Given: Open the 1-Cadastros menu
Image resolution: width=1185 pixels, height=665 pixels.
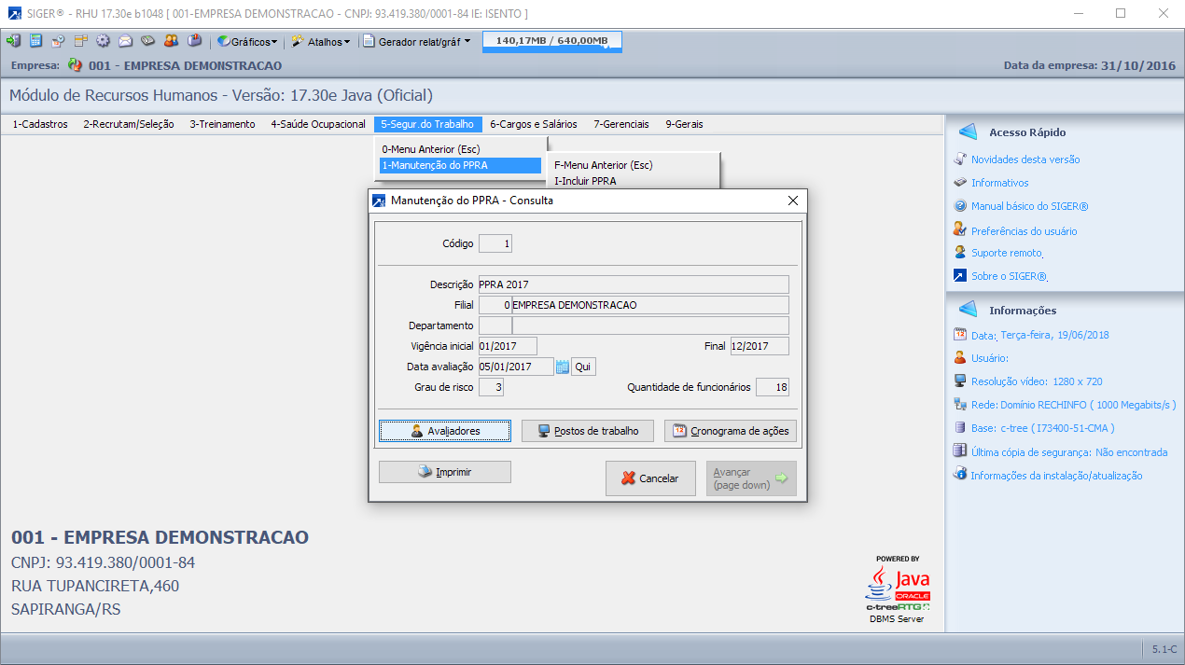Looking at the screenshot, I should click(40, 124).
